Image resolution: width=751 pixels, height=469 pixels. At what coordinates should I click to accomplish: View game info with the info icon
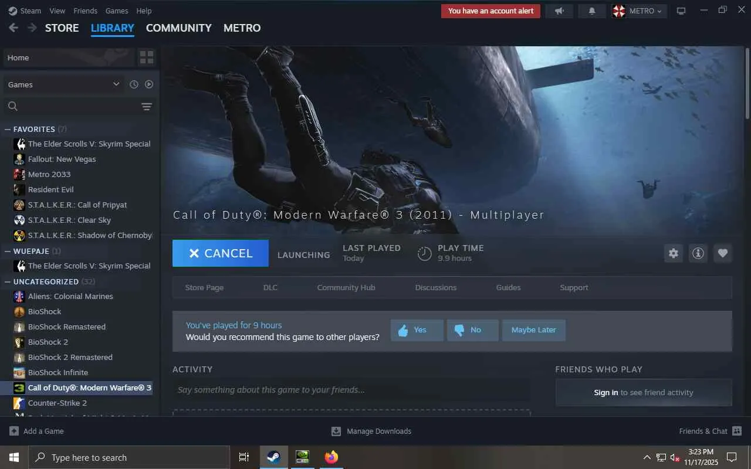[x=698, y=253]
